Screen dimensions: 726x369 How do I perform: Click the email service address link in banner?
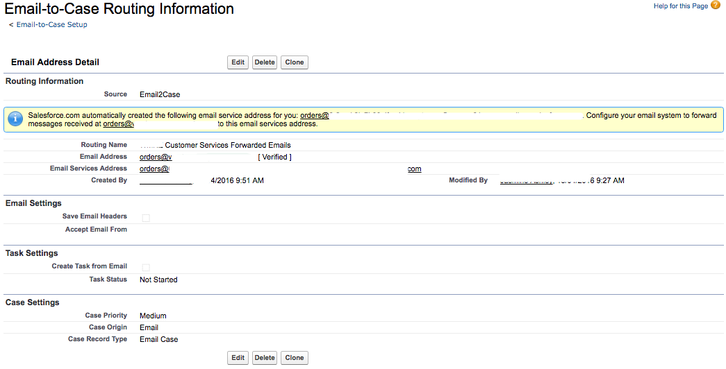pyautogui.click(x=314, y=115)
